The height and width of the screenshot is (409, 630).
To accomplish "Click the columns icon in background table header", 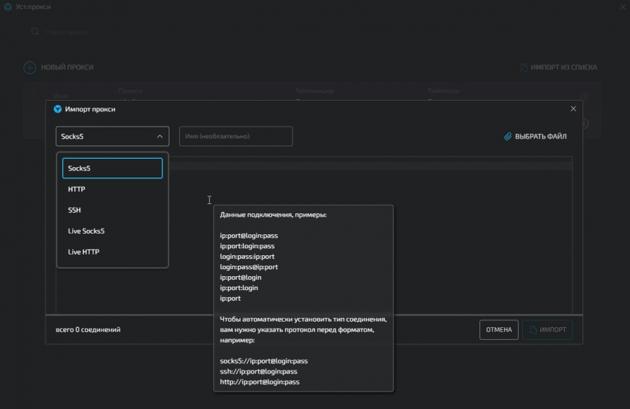I will point(584,96).
